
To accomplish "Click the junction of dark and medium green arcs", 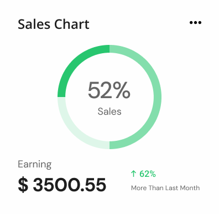I will coord(109,49).
